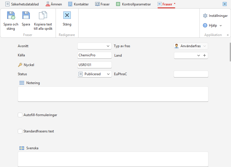Focus the Nyckel field showing USR0101
231x167 pixels.
tap(94, 65)
